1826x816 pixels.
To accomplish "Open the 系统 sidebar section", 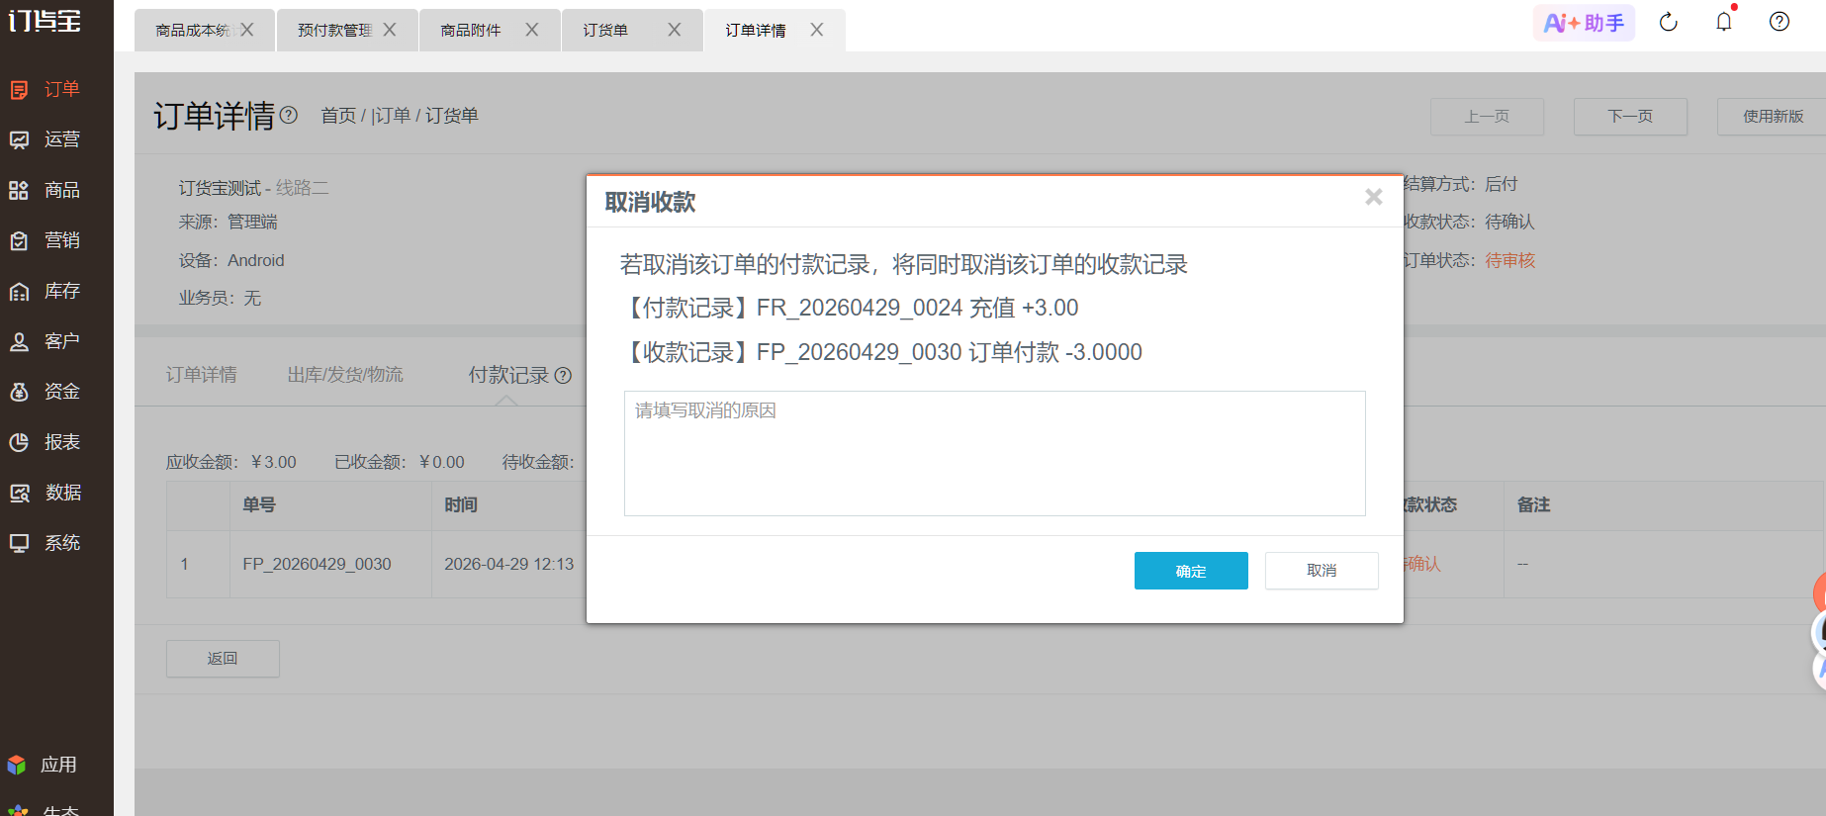I will pyautogui.click(x=46, y=543).
